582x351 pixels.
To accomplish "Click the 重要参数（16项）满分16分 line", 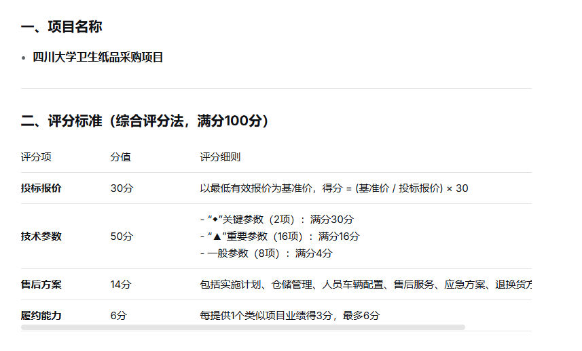I will pyautogui.click(x=279, y=236).
